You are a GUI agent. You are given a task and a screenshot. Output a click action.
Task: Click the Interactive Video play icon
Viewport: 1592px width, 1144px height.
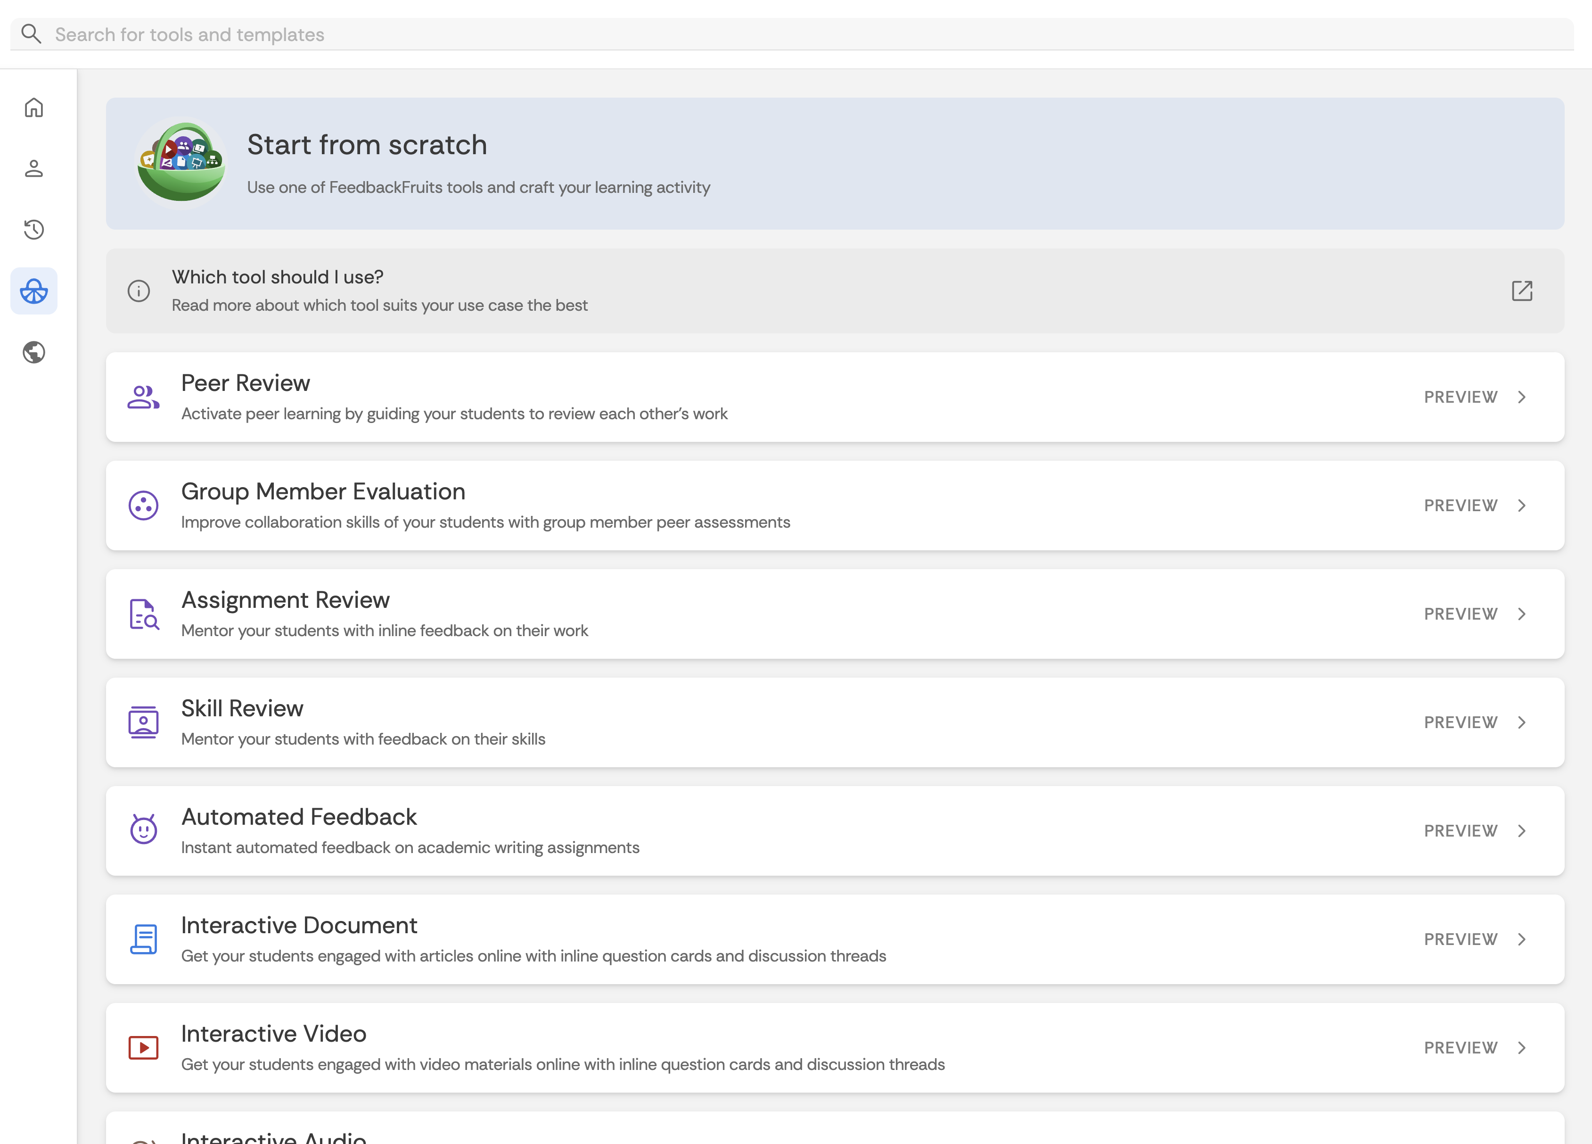143,1048
